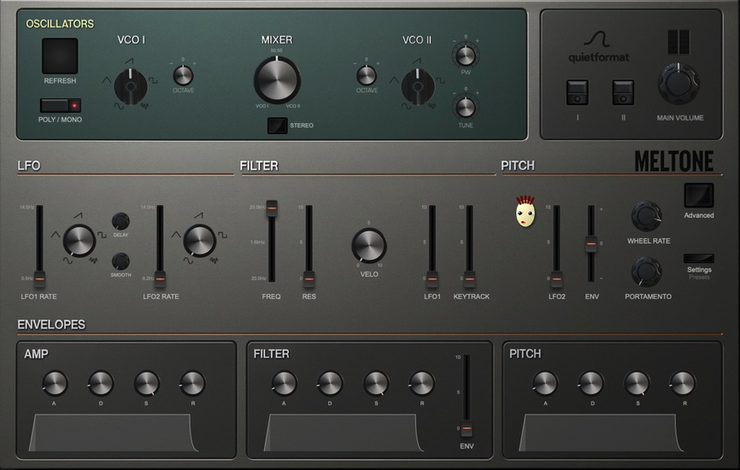Toggle switch I in the quietformat panel
Screen dimensions: 740x470
click(577, 92)
